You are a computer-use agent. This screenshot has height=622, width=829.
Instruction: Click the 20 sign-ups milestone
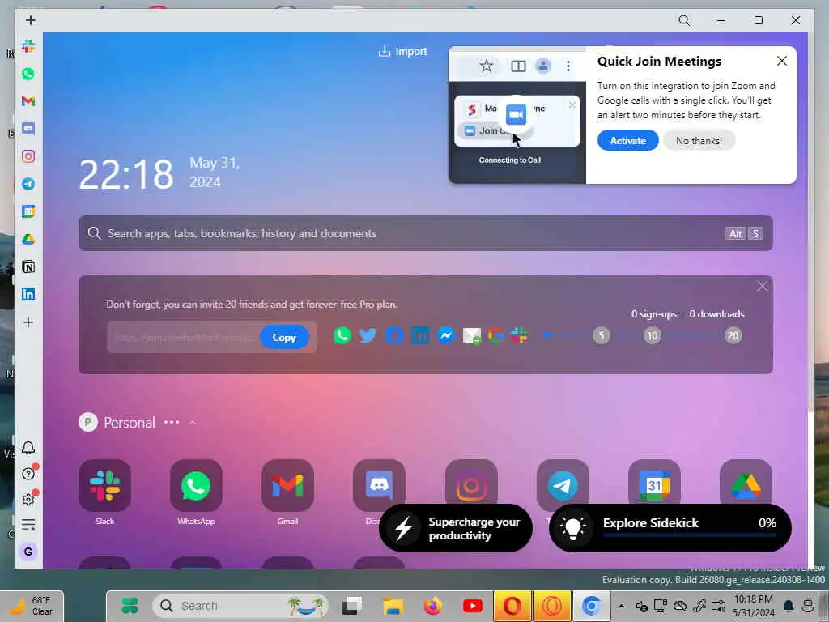coord(733,335)
